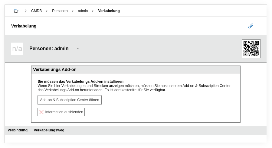This screenshot has width=272, height=148.
Task: Click the Verbindung column header
Action: click(x=18, y=130)
